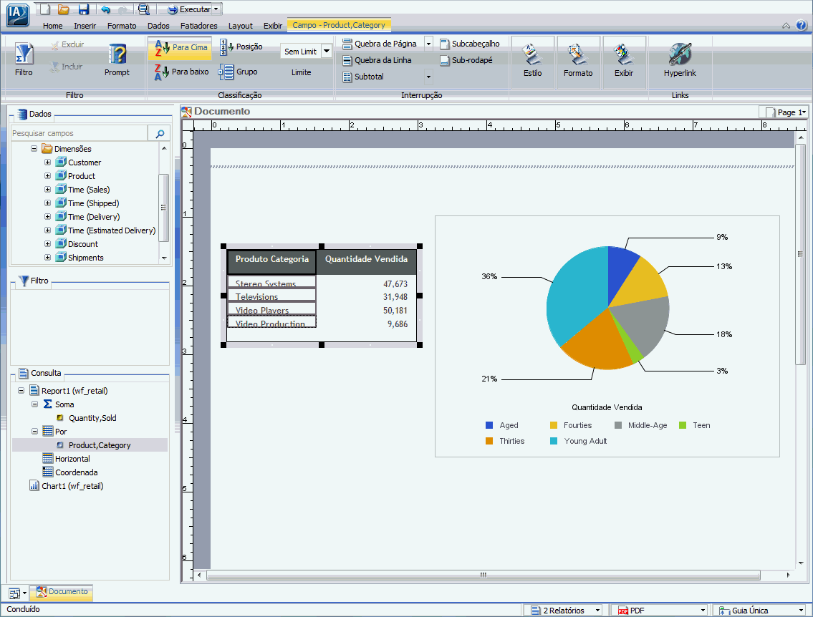This screenshot has height=617, width=813.
Task: Click the Young Adult legend color swatch
Action: click(553, 441)
